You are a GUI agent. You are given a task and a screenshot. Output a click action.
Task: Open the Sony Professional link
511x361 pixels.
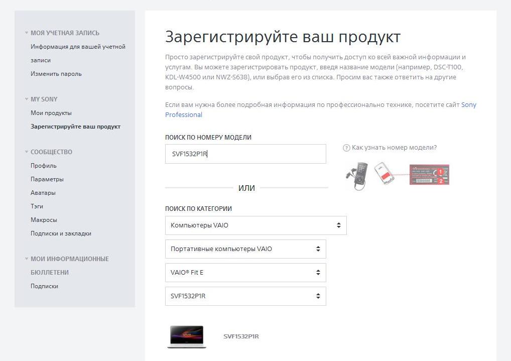(184, 114)
